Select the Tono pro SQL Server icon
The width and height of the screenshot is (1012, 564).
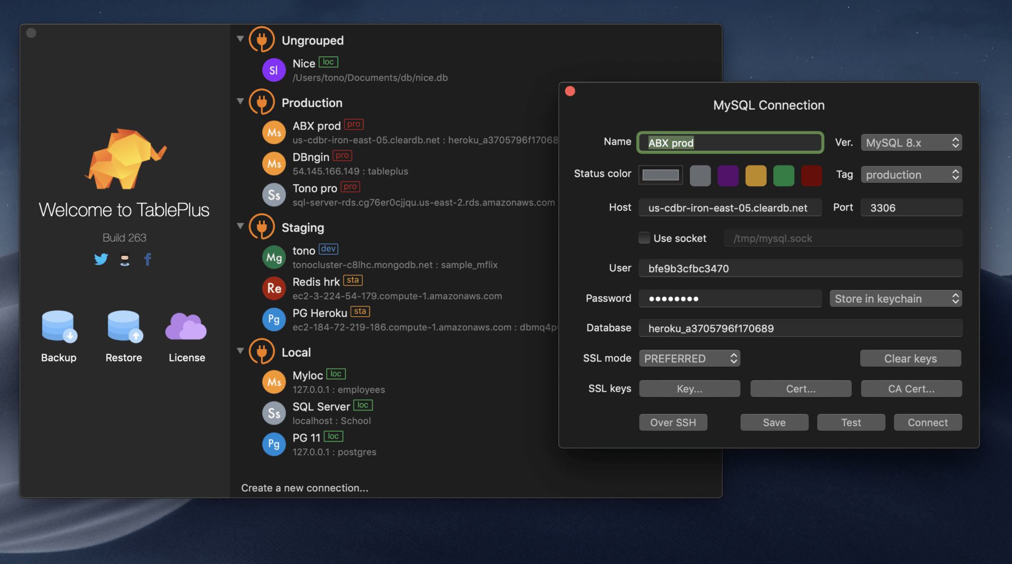(x=274, y=195)
